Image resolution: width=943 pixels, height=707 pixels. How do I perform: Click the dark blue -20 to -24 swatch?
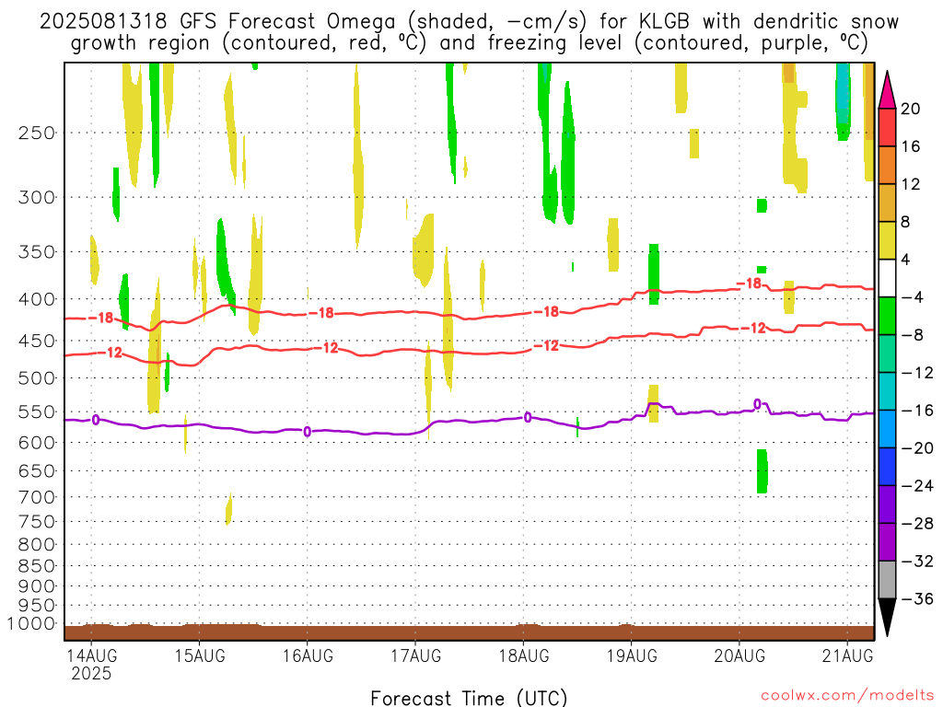887,467
